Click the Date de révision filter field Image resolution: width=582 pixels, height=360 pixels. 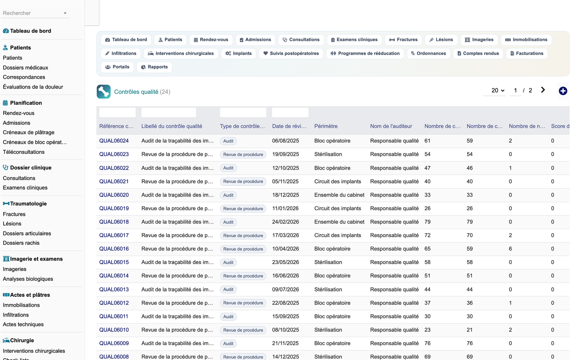point(290,112)
